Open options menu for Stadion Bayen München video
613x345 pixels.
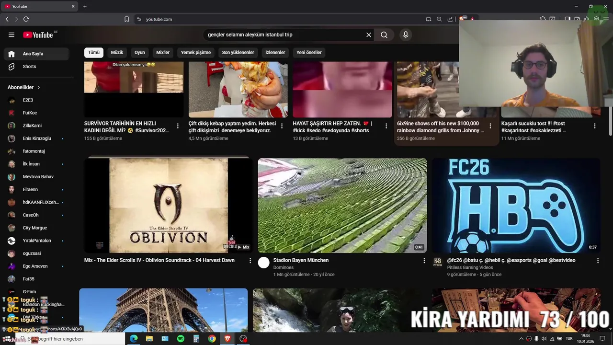[x=424, y=261]
